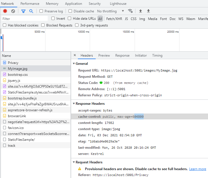Collapse the Request Headers section

(74, 162)
